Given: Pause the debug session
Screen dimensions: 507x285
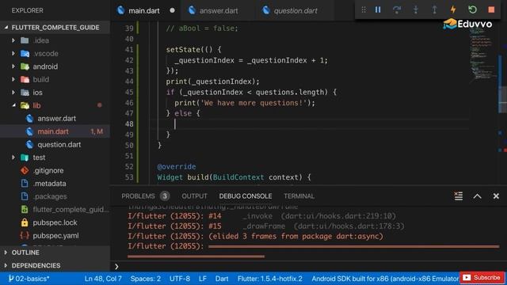Looking at the screenshot, I should pos(378,9).
